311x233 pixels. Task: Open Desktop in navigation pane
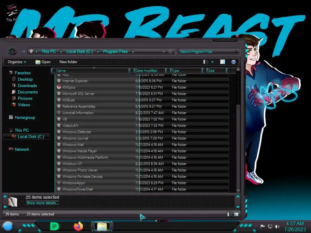coord(25,79)
